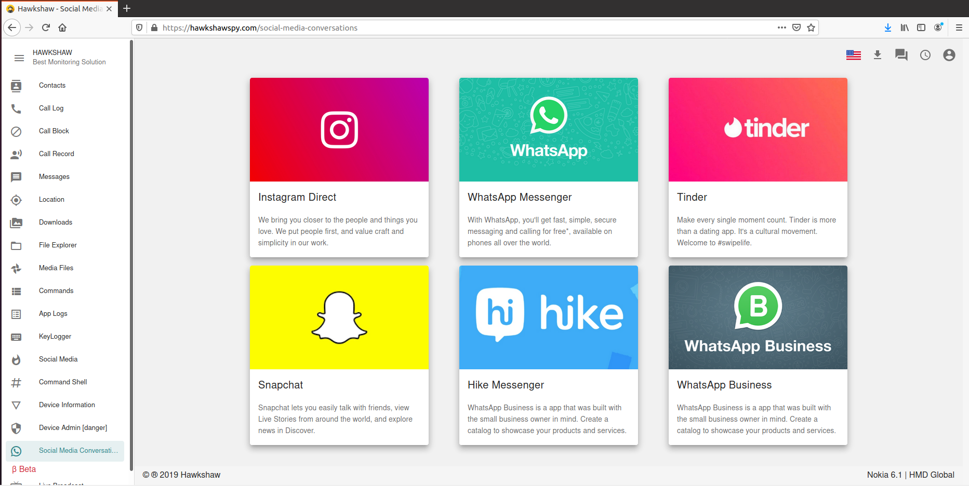Click the Snapchat card title text
The image size is (969, 486).
281,385
